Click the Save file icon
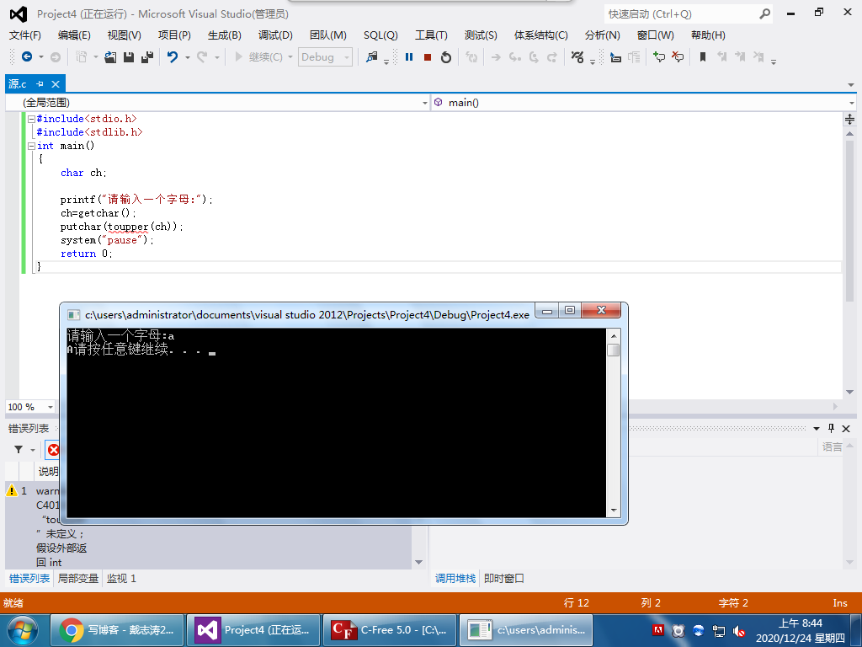Viewport: 862px width, 647px height. pyautogui.click(x=129, y=56)
